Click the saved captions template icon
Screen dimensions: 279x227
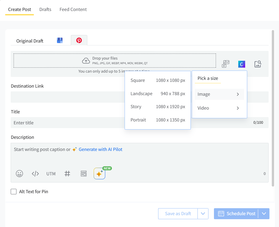pyautogui.click(x=84, y=174)
